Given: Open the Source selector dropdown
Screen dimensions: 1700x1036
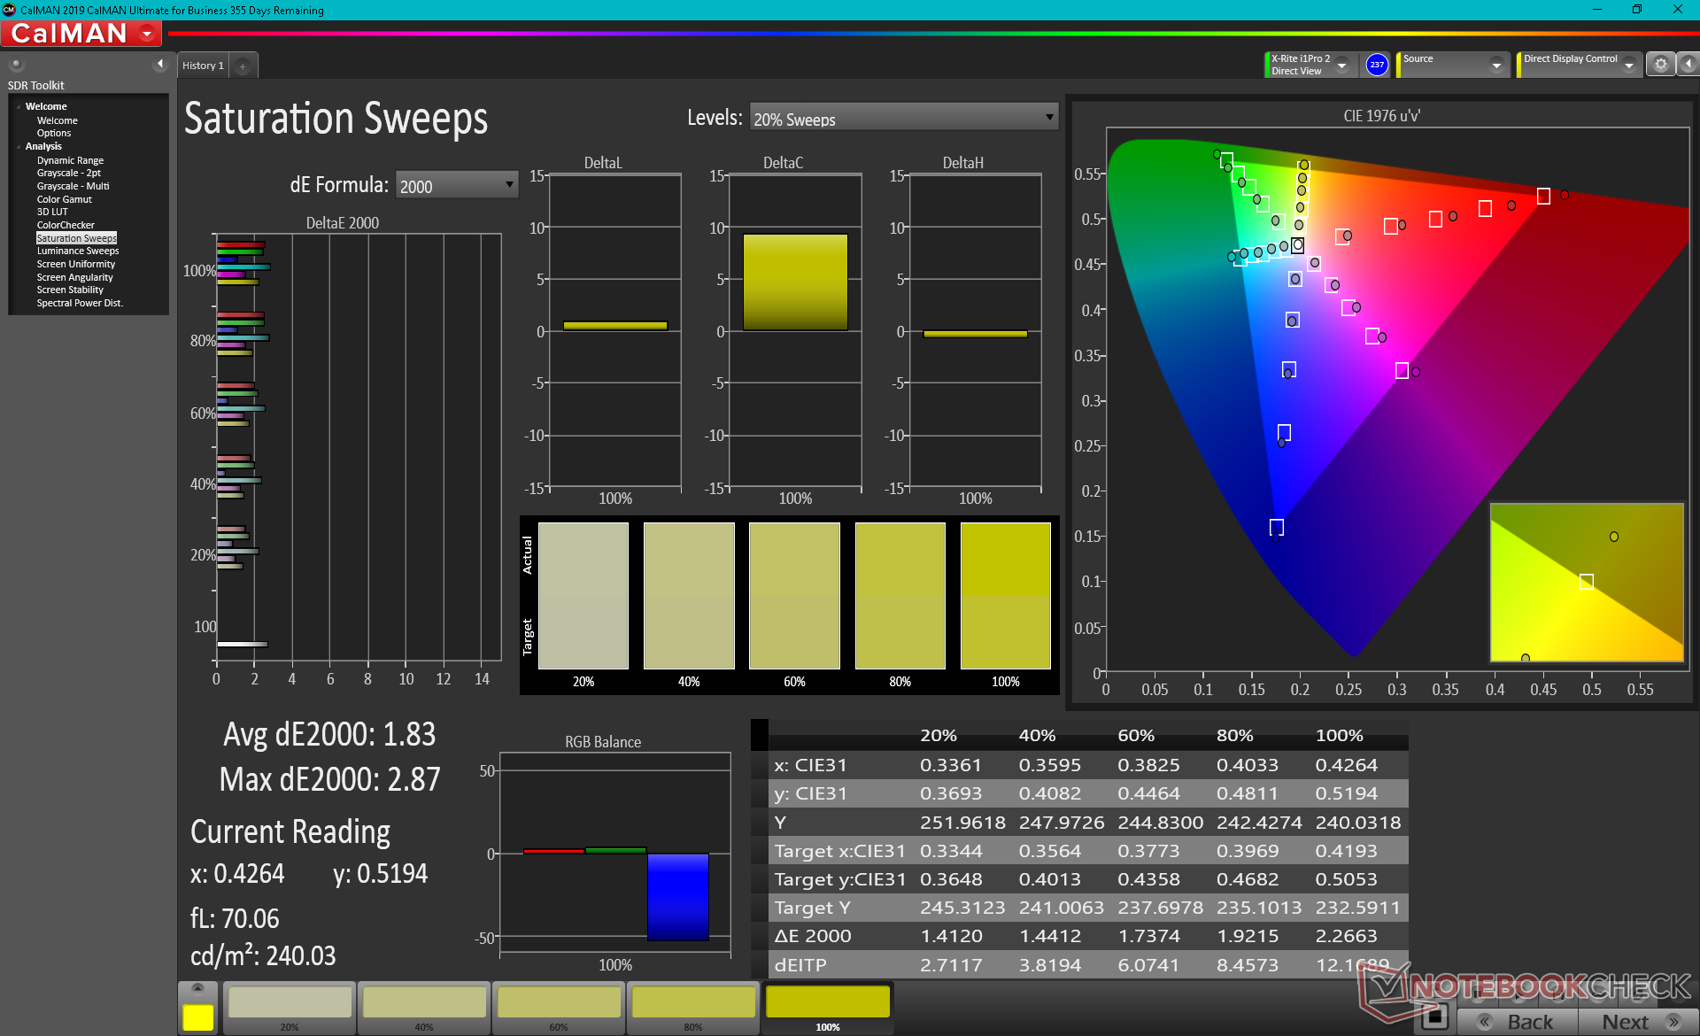Looking at the screenshot, I should click(x=1495, y=66).
